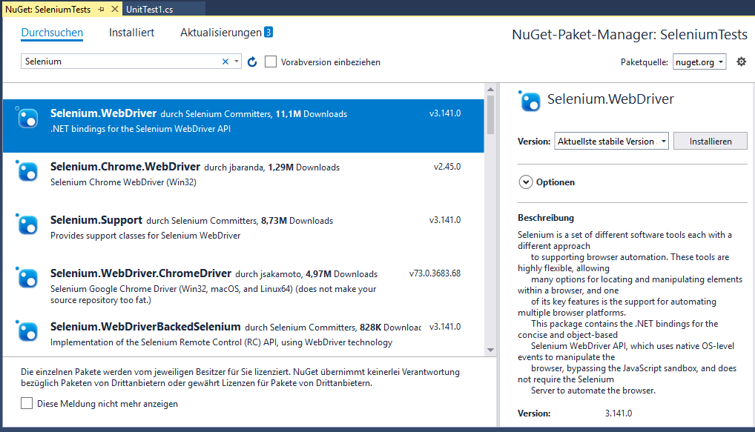This screenshot has width=755, height=432.
Task: Select the Selenium.WebDriverBackedSelenium package name
Action: (145, 327)
